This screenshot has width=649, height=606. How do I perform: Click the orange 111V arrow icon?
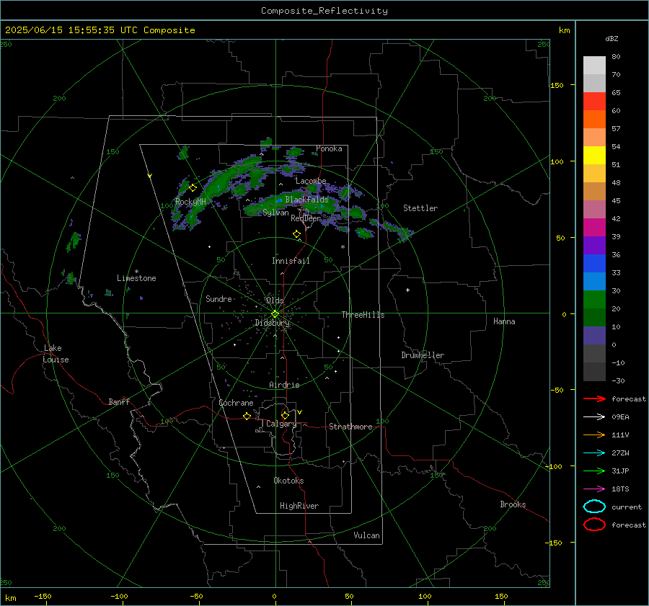594,435
